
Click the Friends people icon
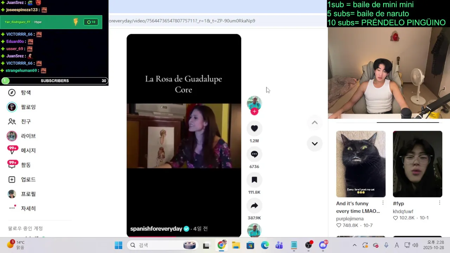(x=12, y=122)
